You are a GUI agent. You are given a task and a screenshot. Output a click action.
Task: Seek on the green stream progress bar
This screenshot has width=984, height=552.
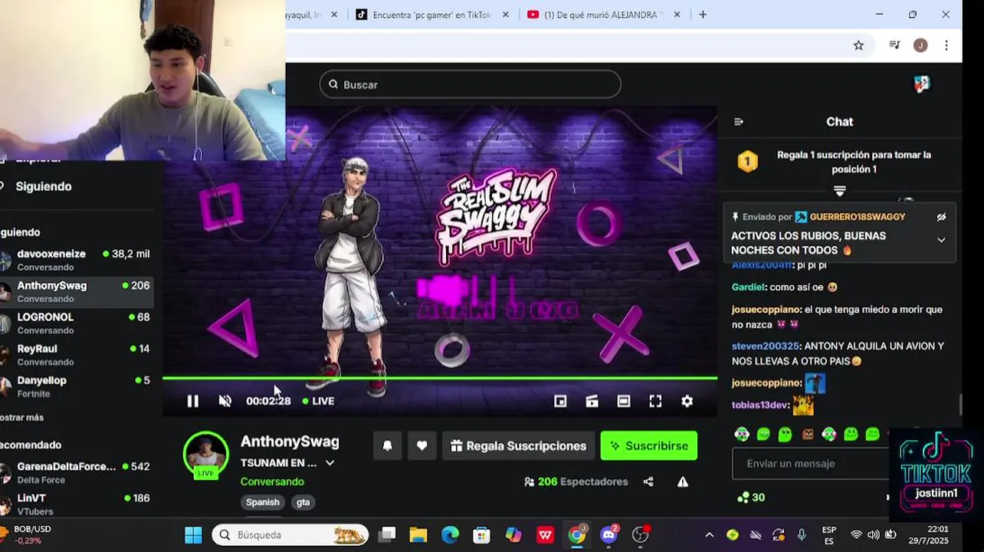(440, 378)
